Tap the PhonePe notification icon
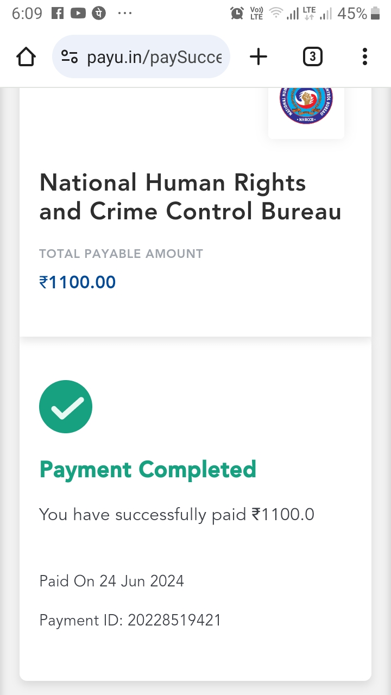The width and height of the screenshot is (391, 695). point(98,14)
